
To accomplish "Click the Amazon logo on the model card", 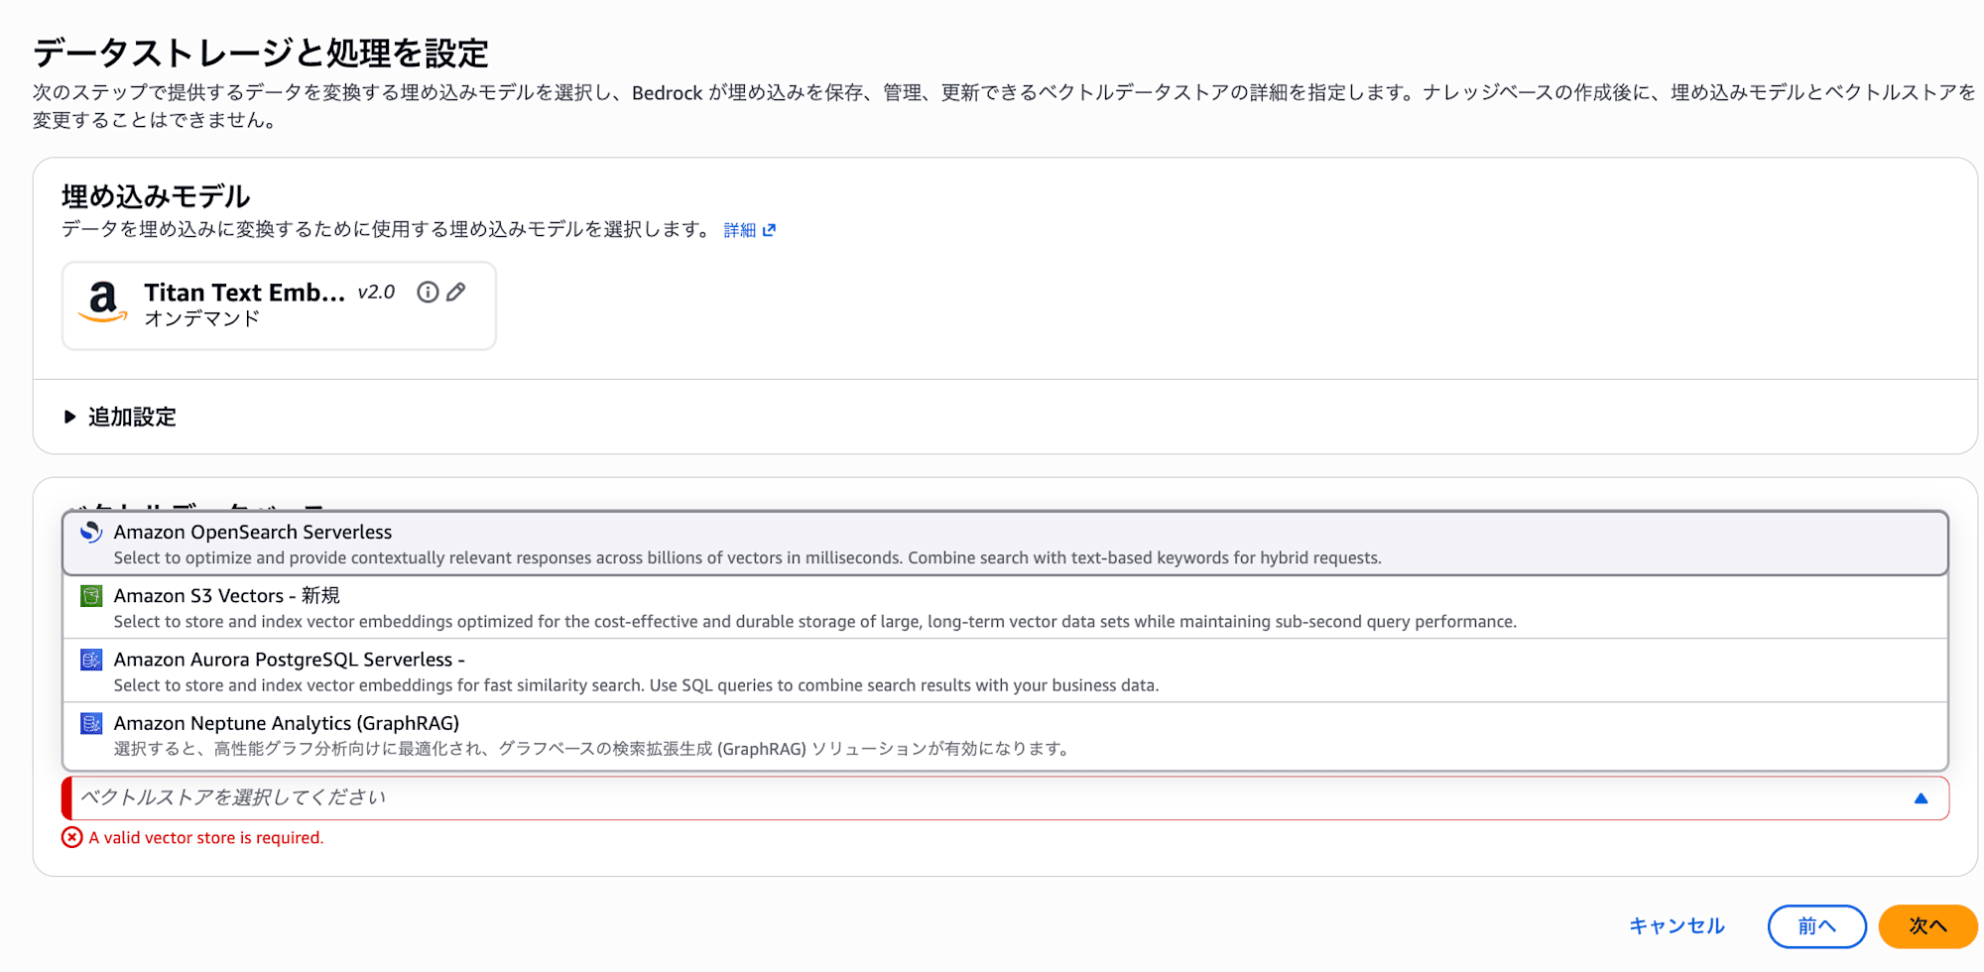I will [103, 302].
